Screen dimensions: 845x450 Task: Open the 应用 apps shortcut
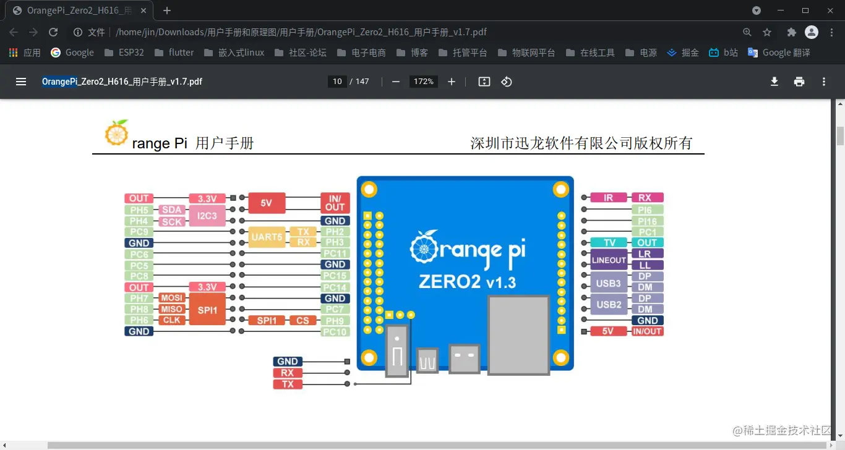[x=25, y=53]
